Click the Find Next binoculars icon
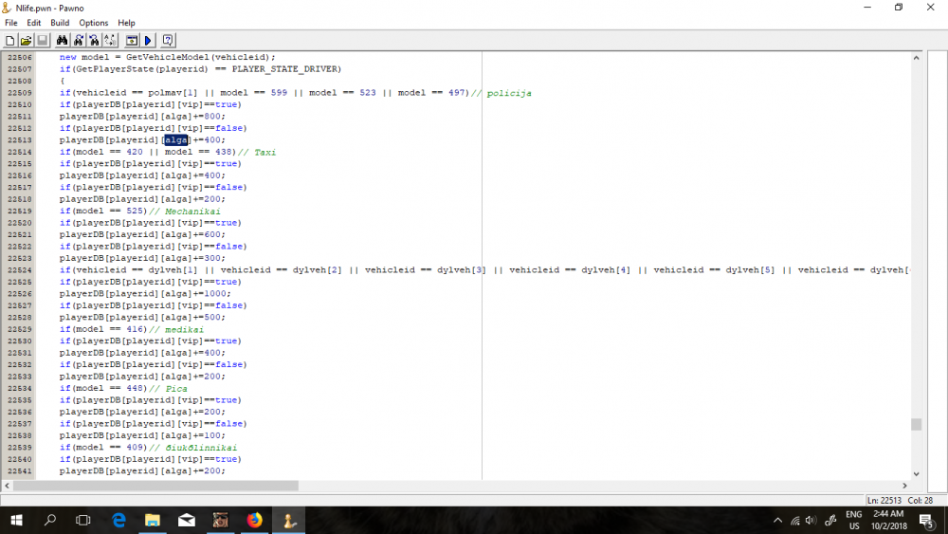The height and width of the screenshot is (534, 948). click(78, 41)
